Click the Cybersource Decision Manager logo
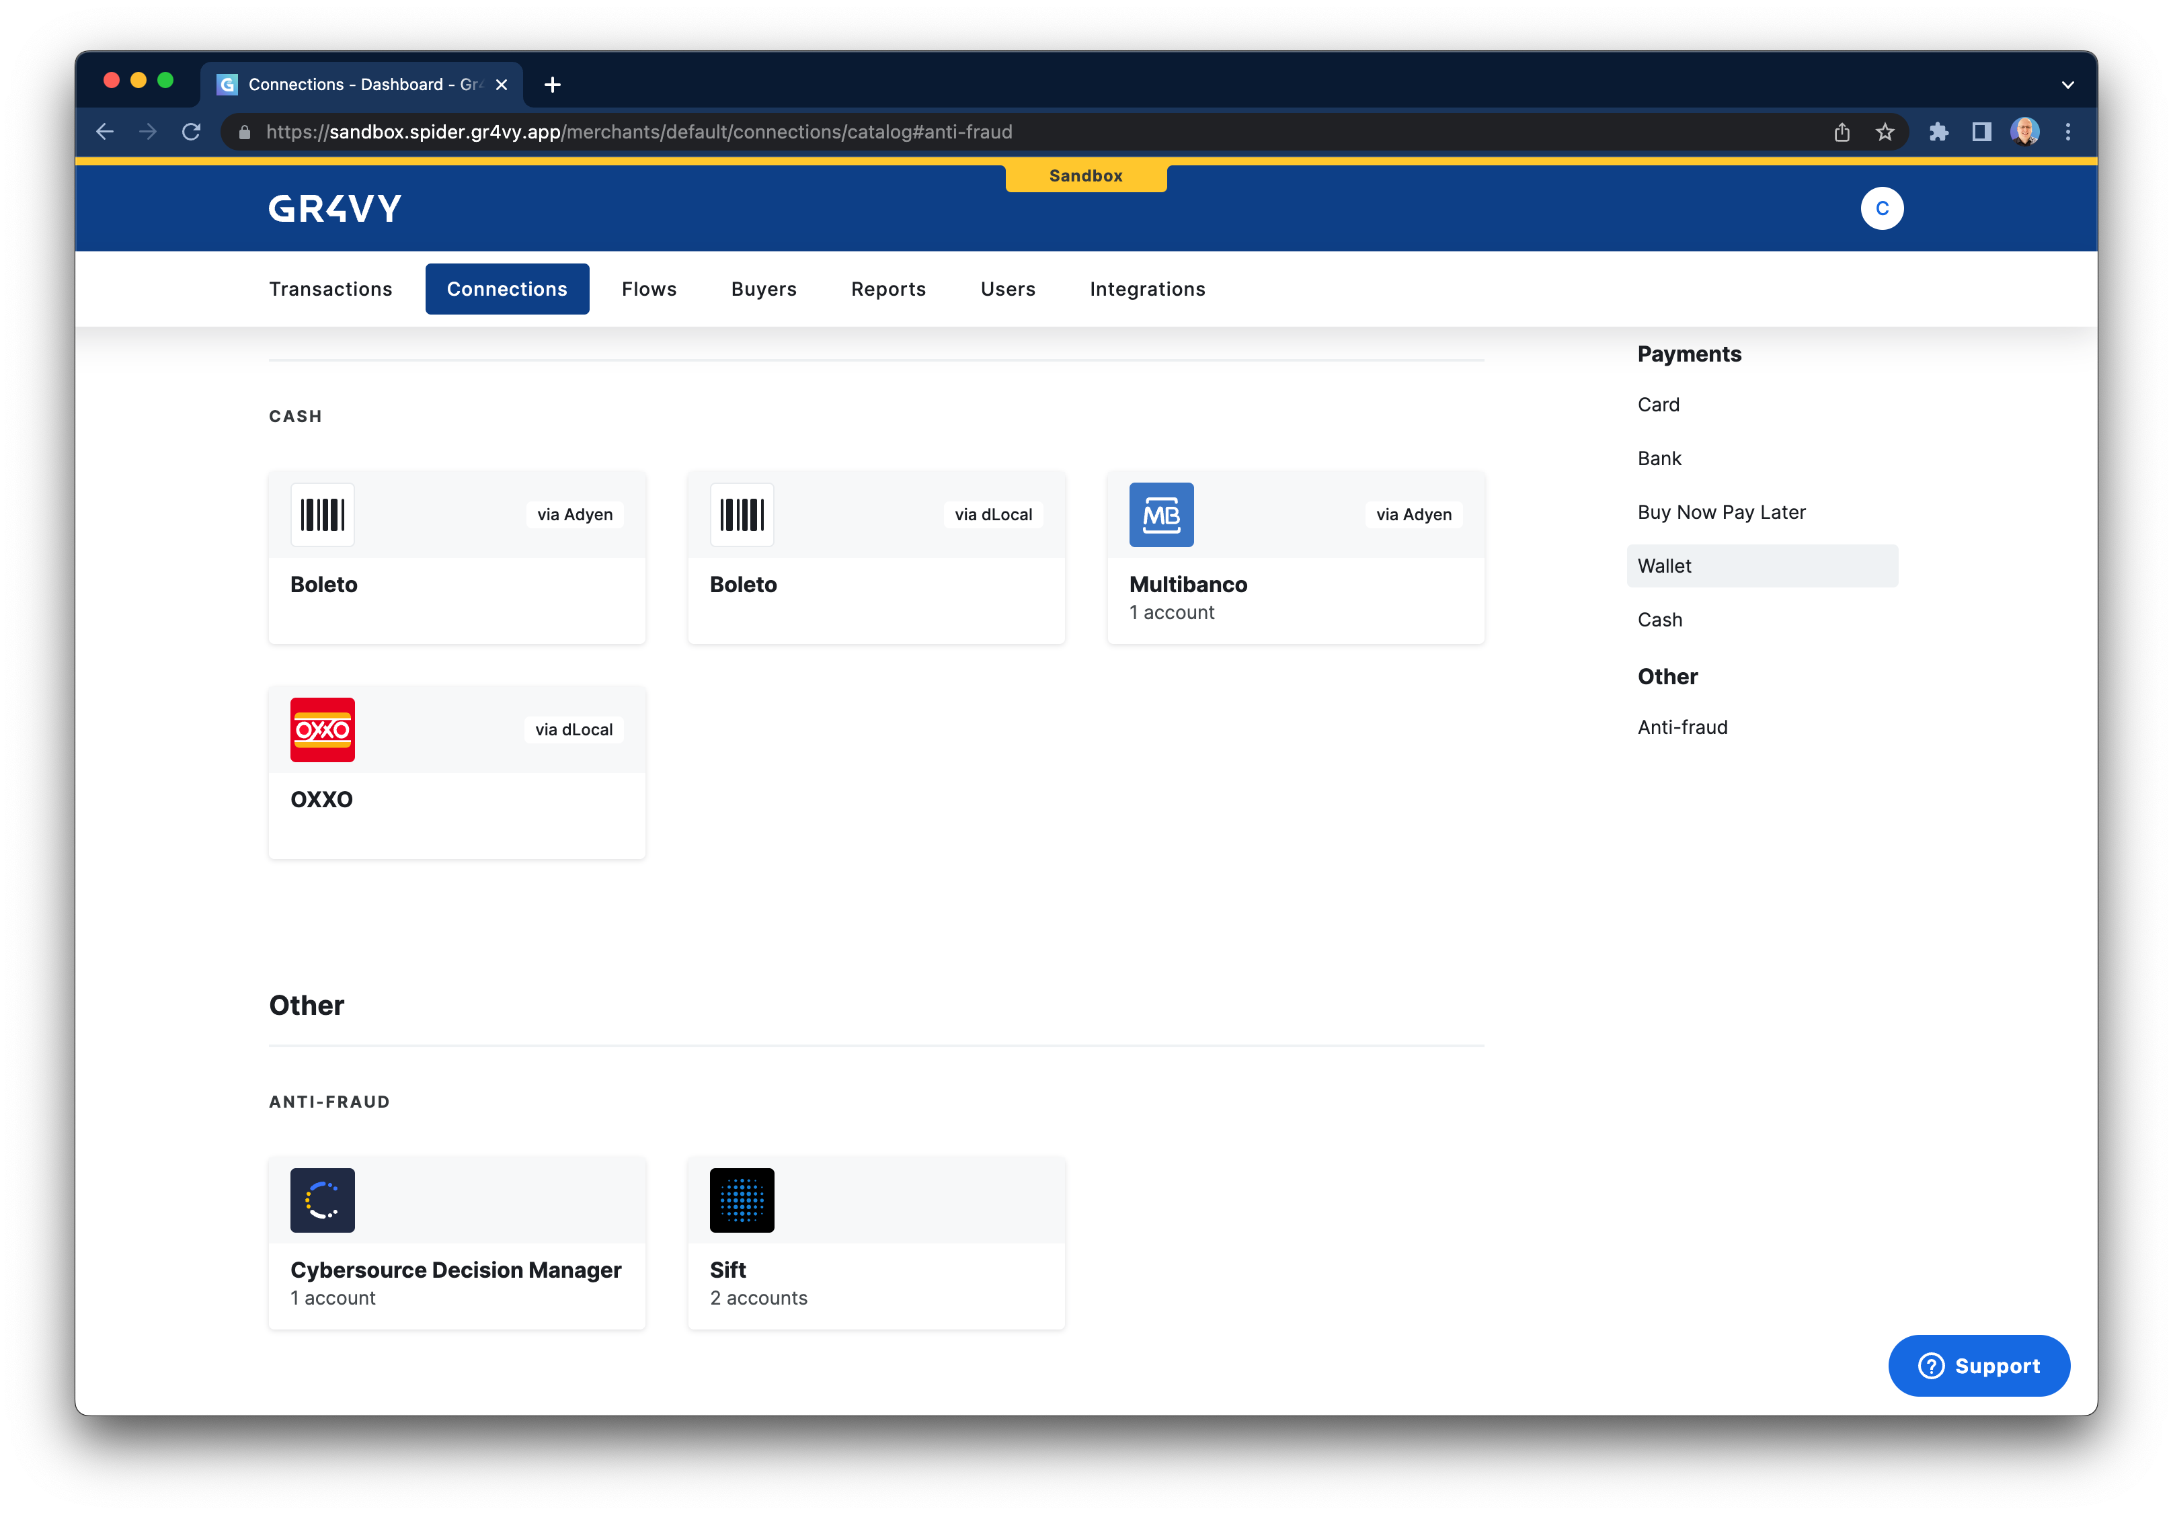This screenshot has width=2173, height=1515. pyautogui.click(x=322, y=1200)
